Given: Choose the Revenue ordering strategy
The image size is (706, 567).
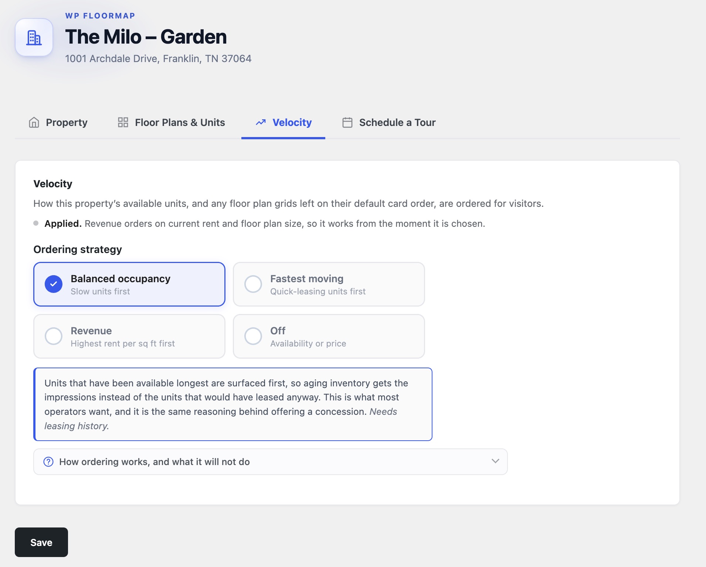Looking at the screenshot, I should [x=129, y=336].
